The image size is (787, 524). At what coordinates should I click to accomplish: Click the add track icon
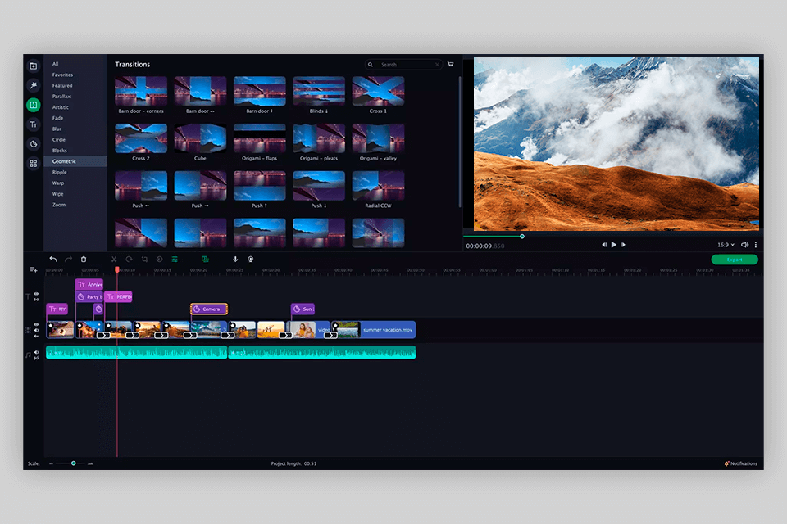(34, 269)
